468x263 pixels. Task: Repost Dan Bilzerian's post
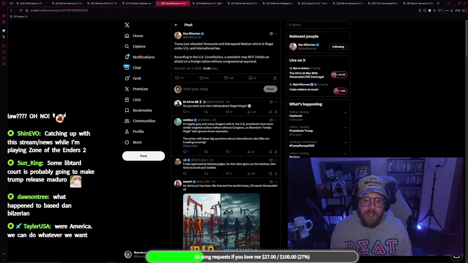point(201,78)
